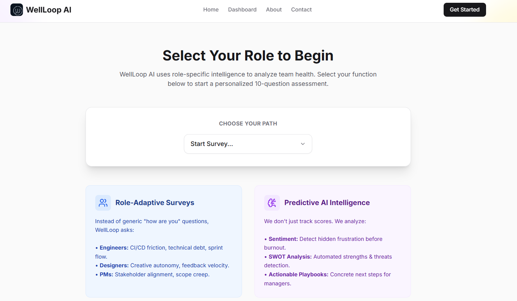
Task: Click the chevron arrow in role selector
Action: 303,144
